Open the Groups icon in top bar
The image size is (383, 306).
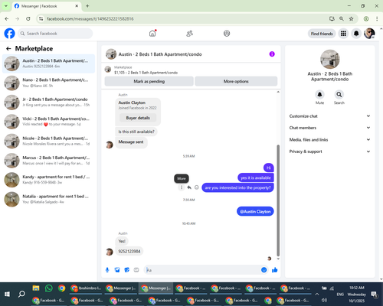[227, 34]
